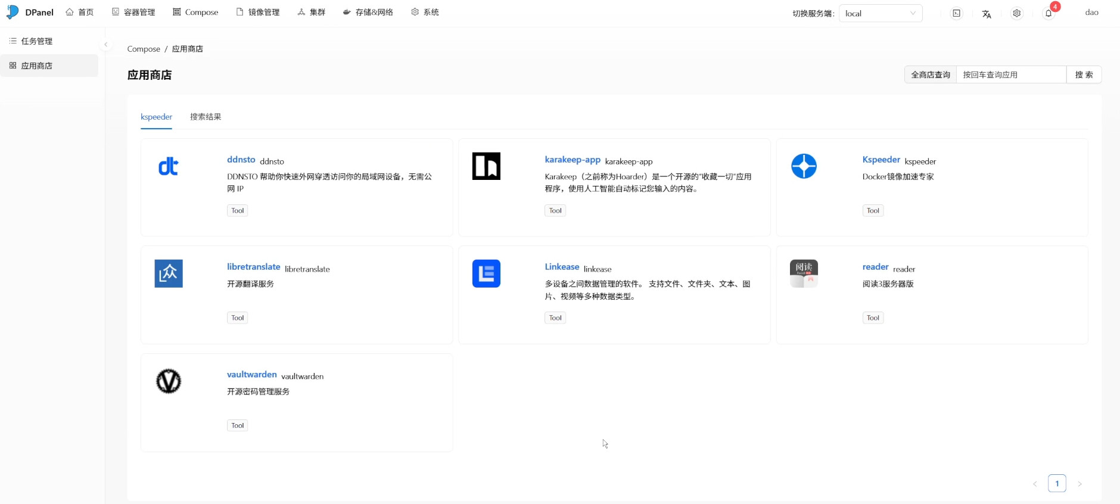Open the 镜像管理 menu item
The height and width of the screenshot is (504, 1120).
coord(258,13)
